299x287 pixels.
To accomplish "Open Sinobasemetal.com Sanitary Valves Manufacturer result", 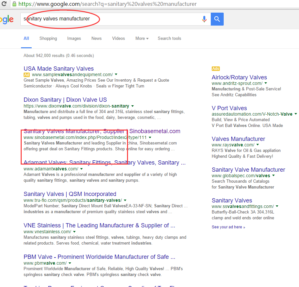I will (102, 131).
